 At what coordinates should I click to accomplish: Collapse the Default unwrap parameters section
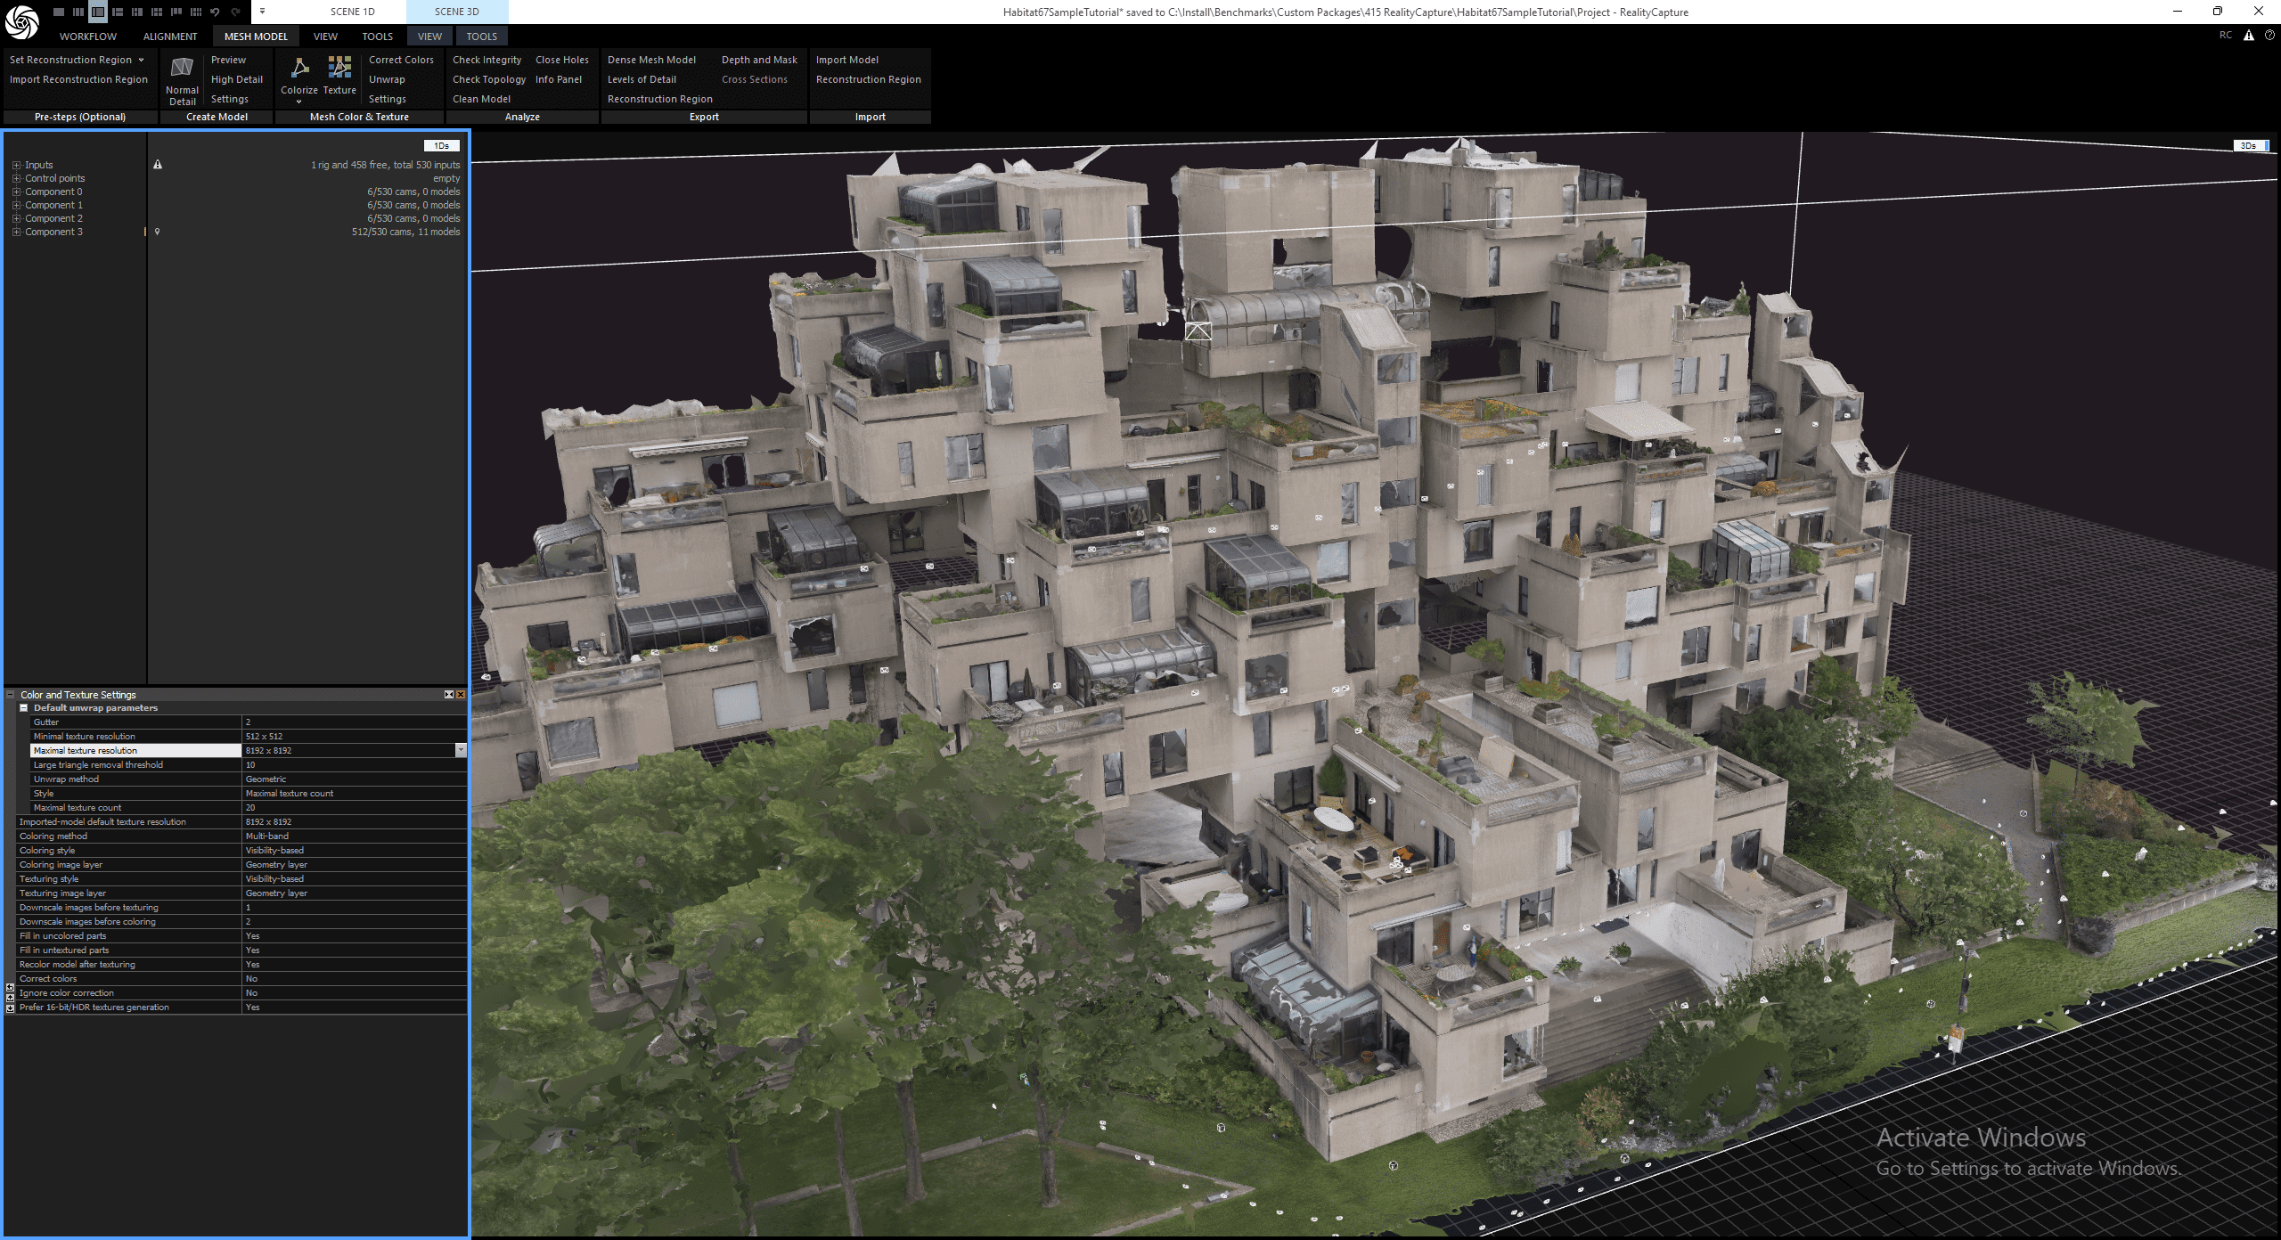pyautogui.click(x=23, y=707)
